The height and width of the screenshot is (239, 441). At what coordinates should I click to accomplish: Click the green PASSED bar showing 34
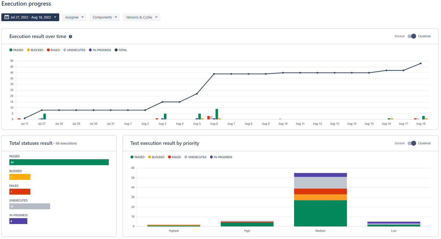click(59, 162)
